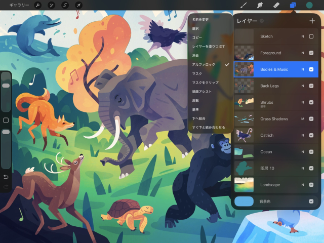Click the undo arrow in sidebar
Image resolution: width=324 pixels, height=243 pixels.
pos(6,177)
